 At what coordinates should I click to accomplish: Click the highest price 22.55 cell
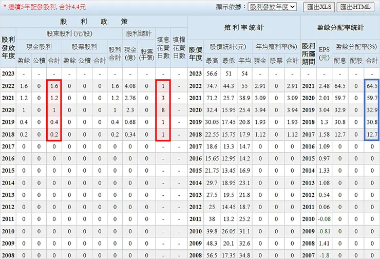[x=212, y=134]
